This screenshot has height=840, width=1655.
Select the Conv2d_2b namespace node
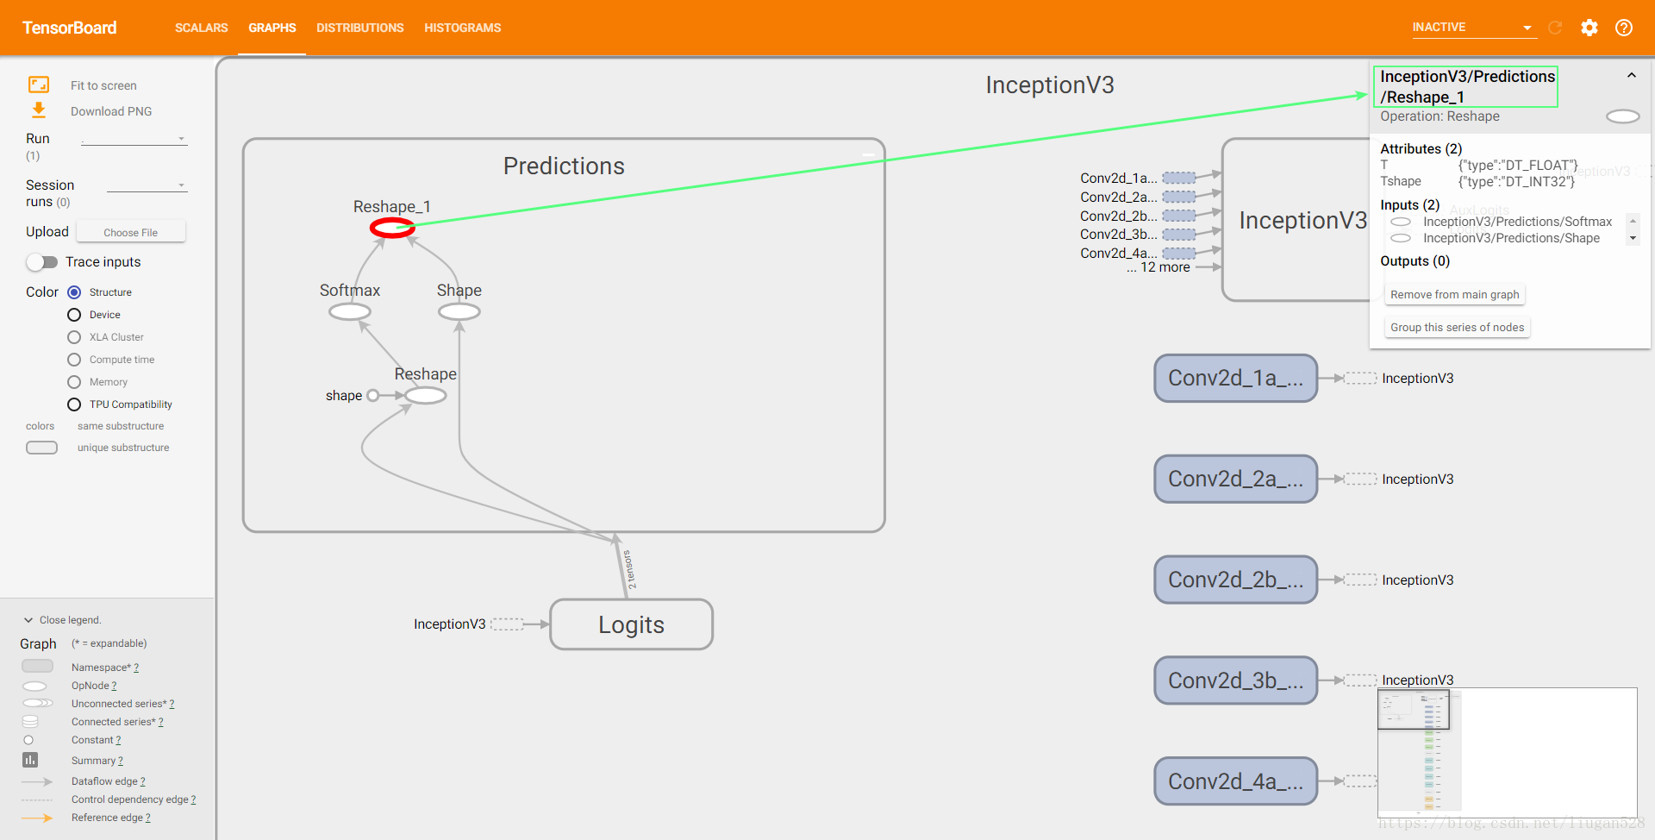[x=1235, y=580]
